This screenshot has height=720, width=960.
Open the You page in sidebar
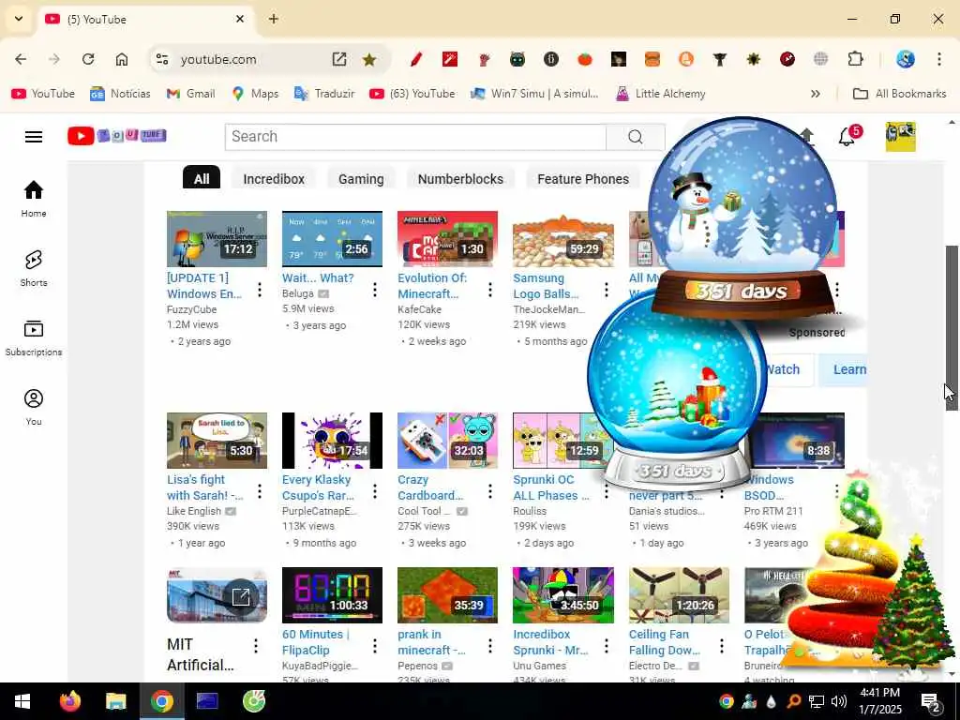pos(34,407)
